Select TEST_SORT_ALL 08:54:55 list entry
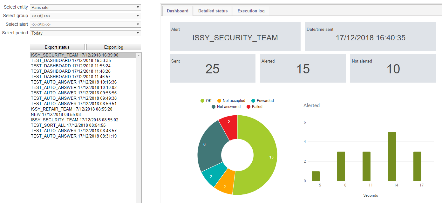Viewport: 442px width, 203px height. pyautogui.click(x=68, y=125)
